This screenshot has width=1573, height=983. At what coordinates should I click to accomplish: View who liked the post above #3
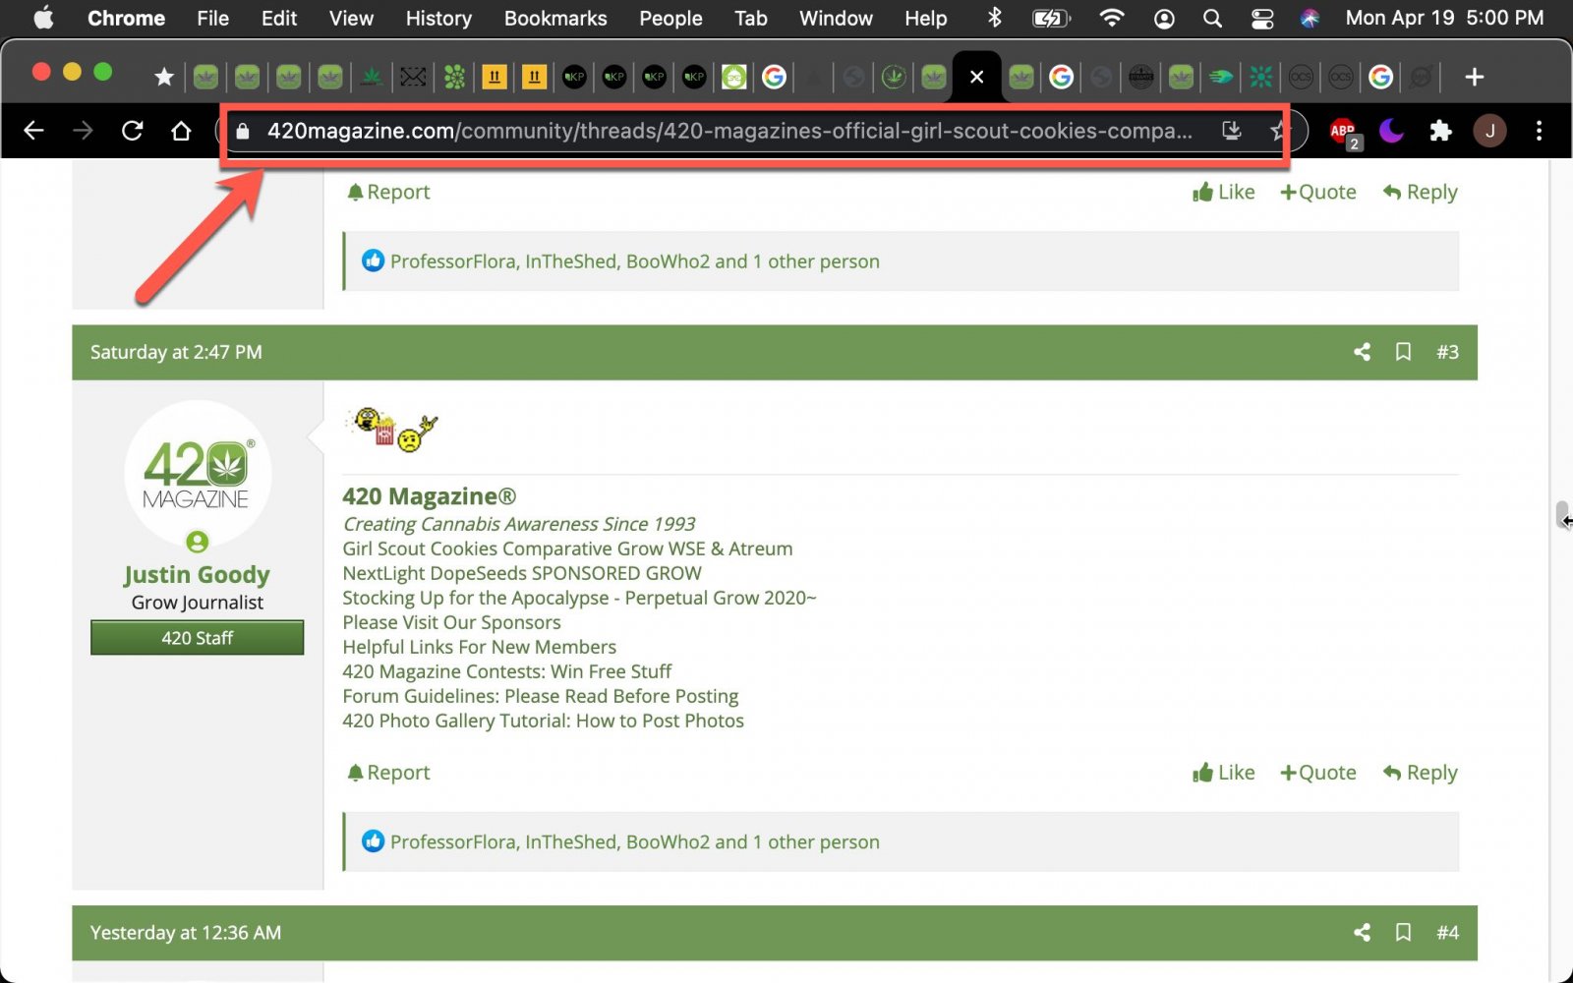click(634, 261)
